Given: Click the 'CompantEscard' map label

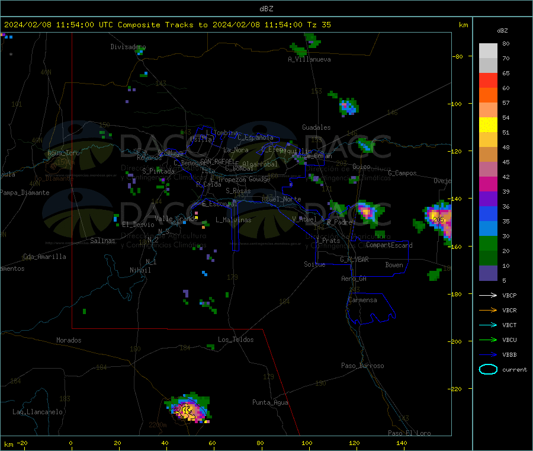Looking at the screenshot, I should pos(389,245).
